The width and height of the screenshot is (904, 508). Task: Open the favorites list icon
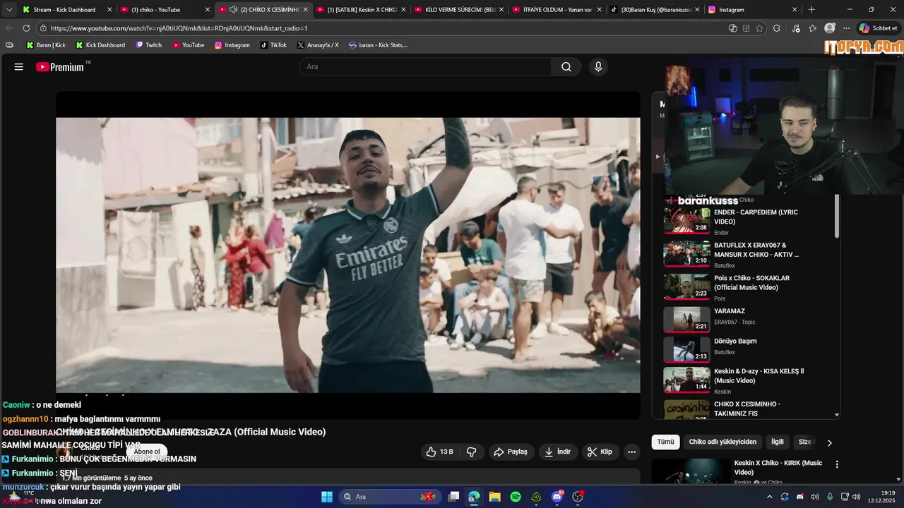tap(813, 28)
